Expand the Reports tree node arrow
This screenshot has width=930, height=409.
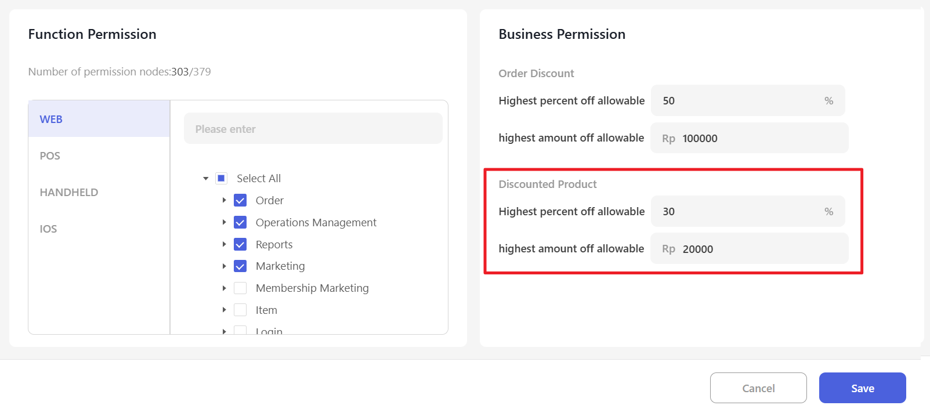[x=224, y=244]
